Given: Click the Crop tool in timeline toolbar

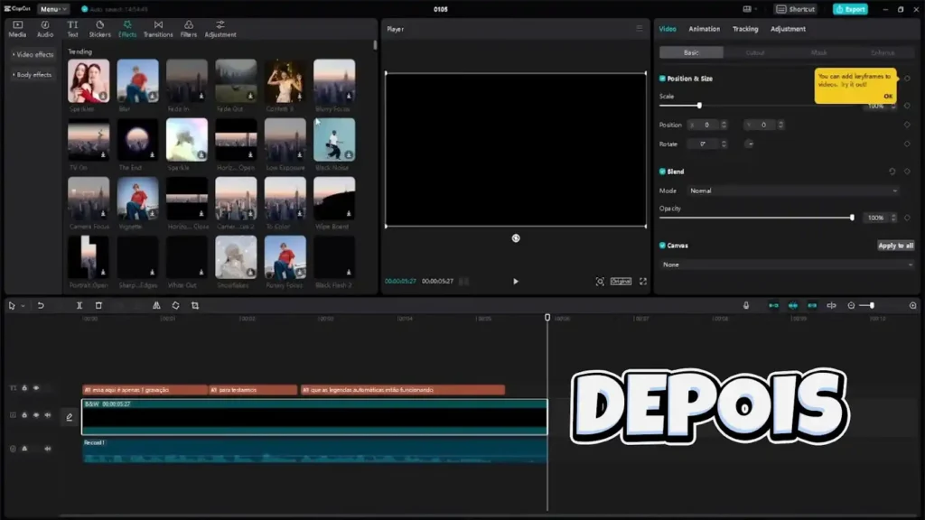Looking at the screenshot, I should click(195, 306).
